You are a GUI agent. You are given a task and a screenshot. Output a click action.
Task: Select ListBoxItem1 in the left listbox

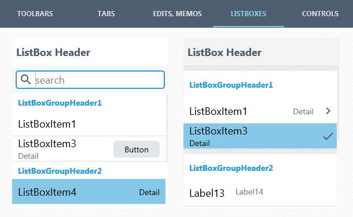(x=89, y=124)
